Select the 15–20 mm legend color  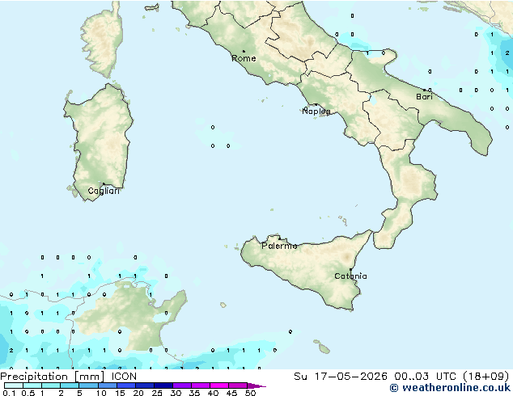tap(125, 385)
